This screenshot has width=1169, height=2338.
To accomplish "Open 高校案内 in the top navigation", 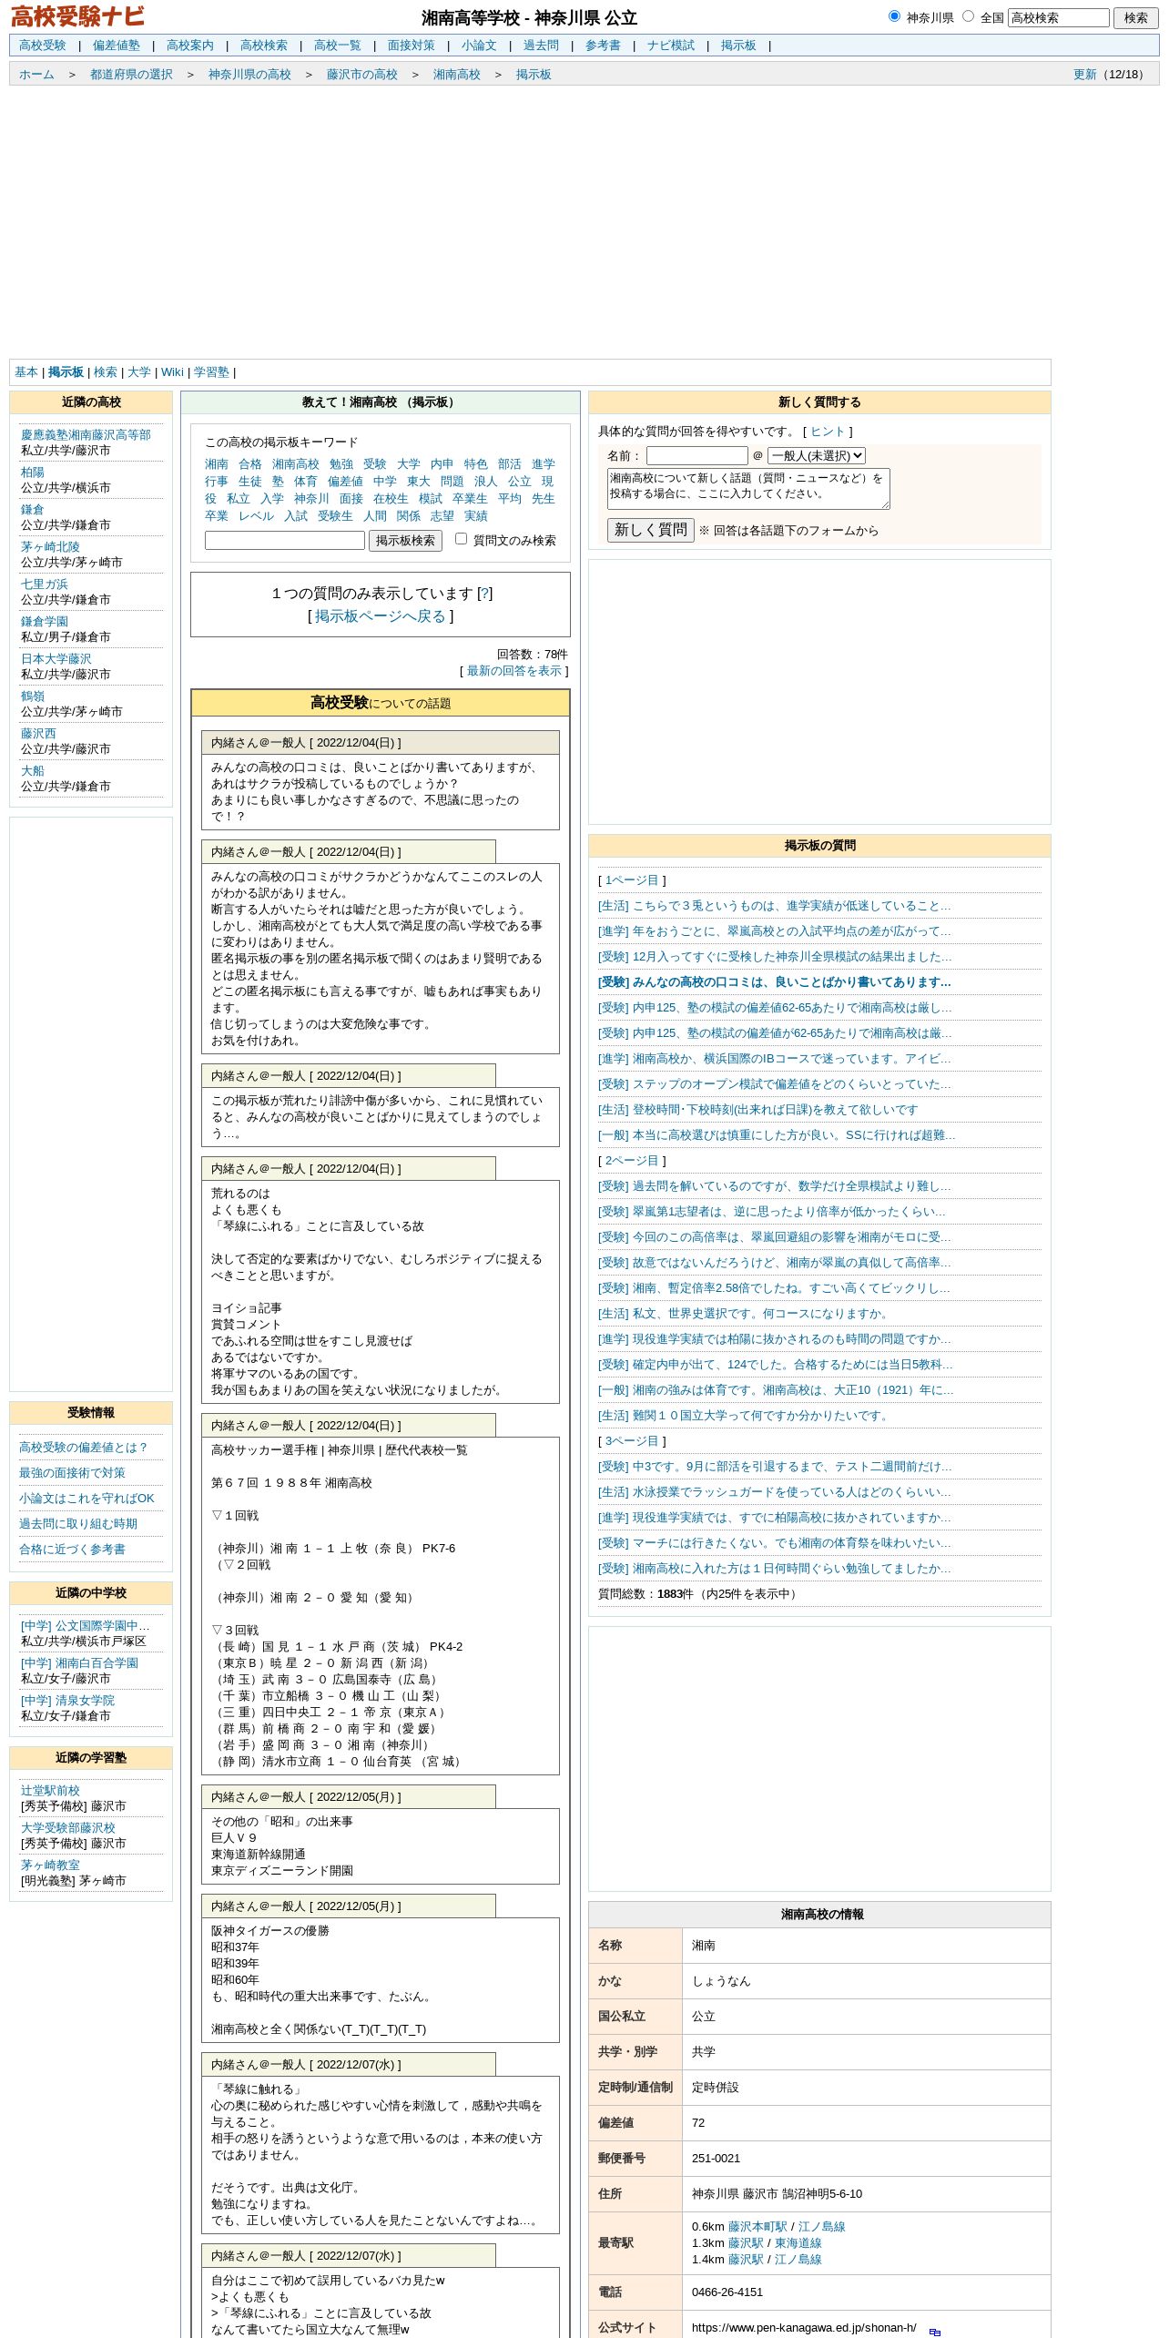I will coord(190,46).
